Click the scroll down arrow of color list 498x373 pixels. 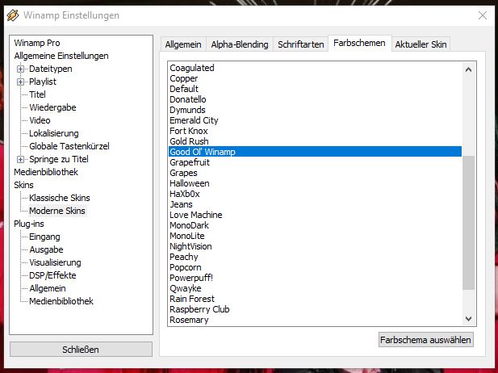tap(468, 318)
